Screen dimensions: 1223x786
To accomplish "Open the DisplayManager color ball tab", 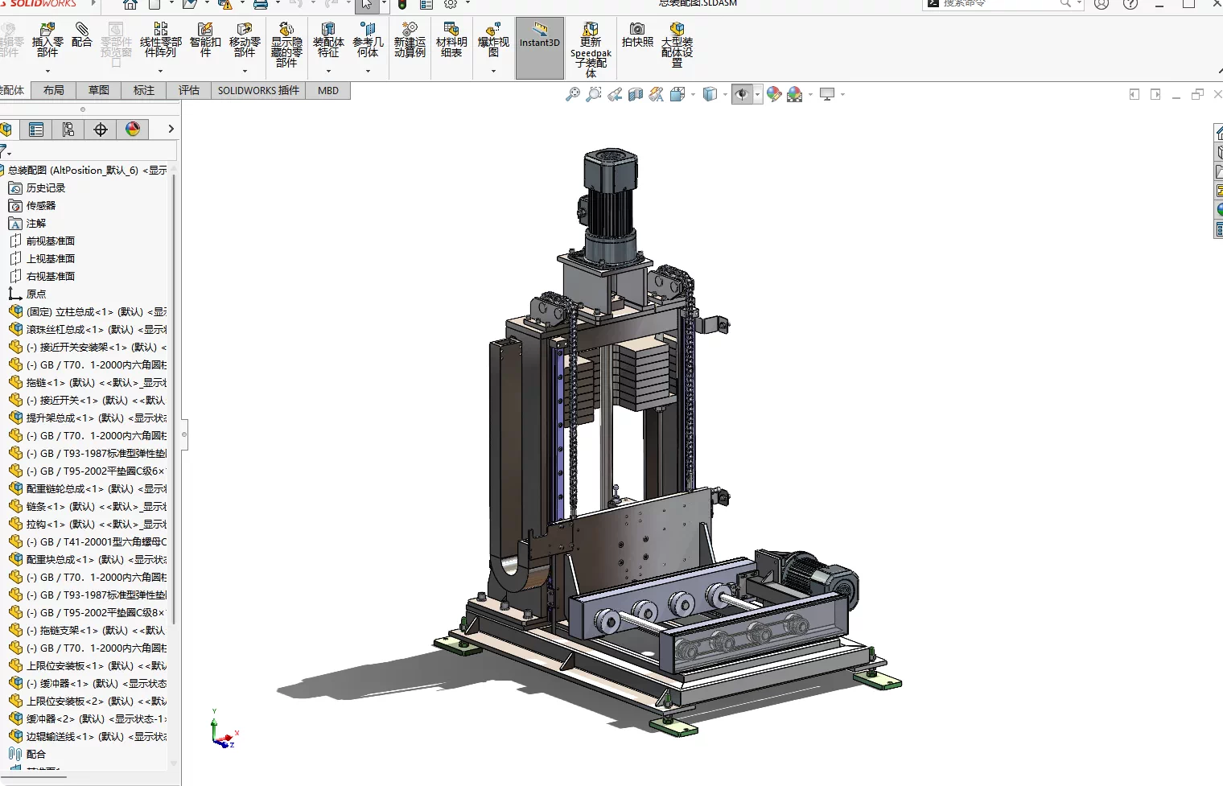I will click(133, 129).
